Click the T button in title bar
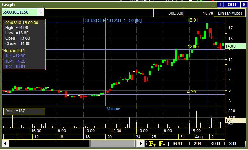The width and height of the screenshot is (248, 150). (220, 5)
